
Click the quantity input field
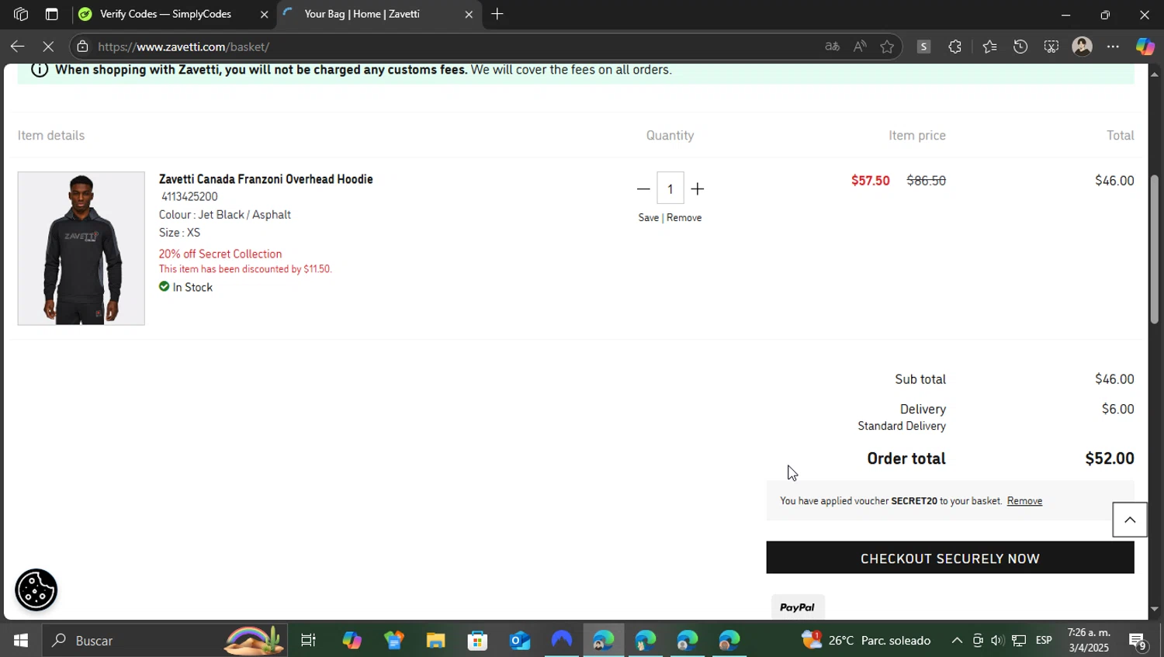670,188
